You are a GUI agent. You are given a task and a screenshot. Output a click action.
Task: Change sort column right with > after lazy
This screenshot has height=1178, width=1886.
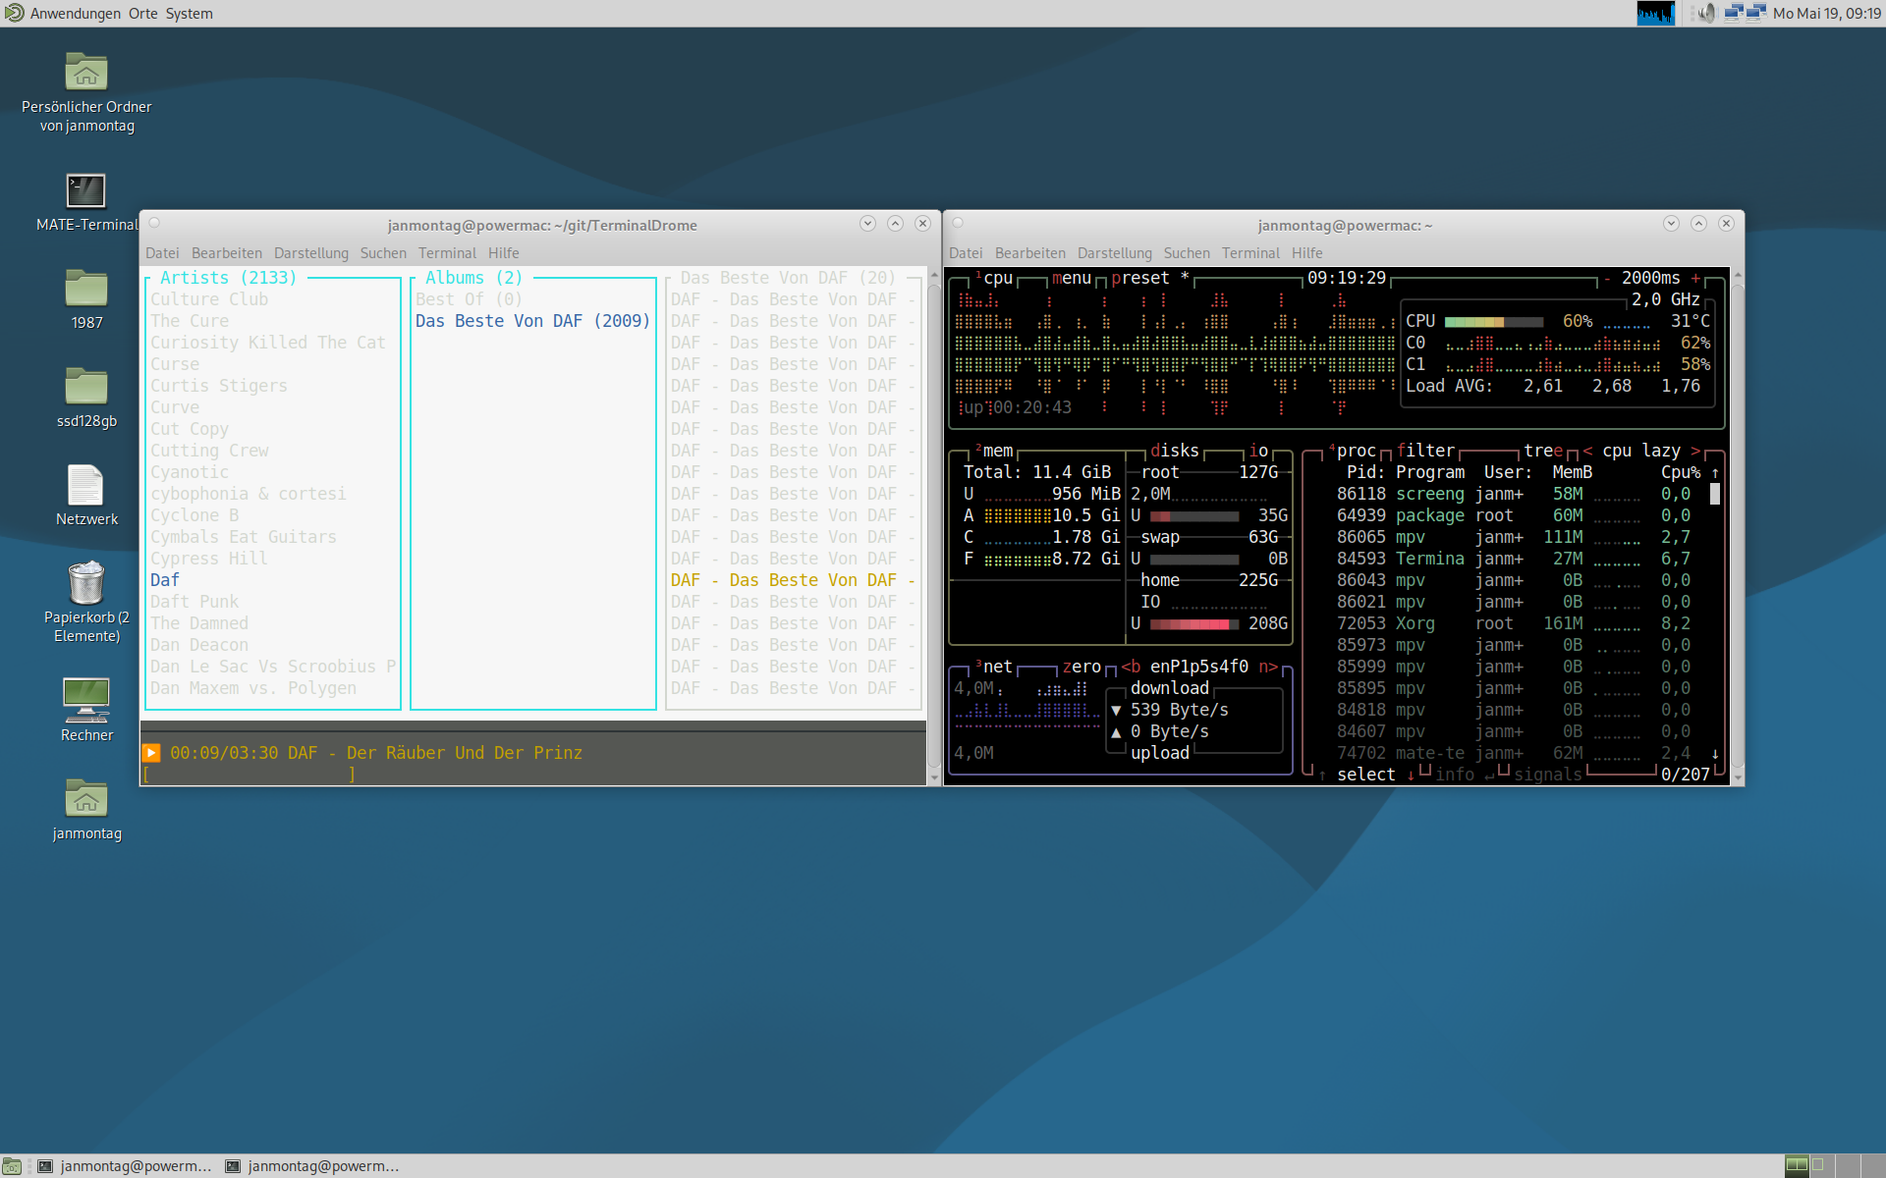1695,451
